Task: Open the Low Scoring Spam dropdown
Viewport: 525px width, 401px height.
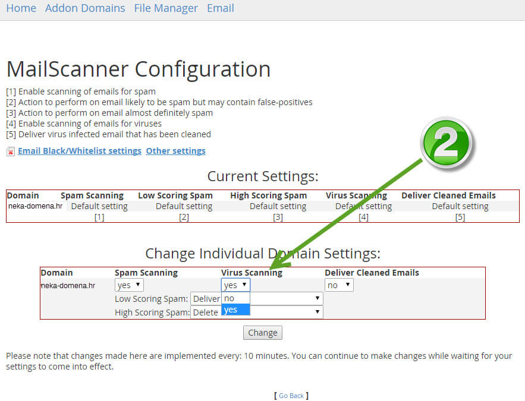Action: pos(256,298)
